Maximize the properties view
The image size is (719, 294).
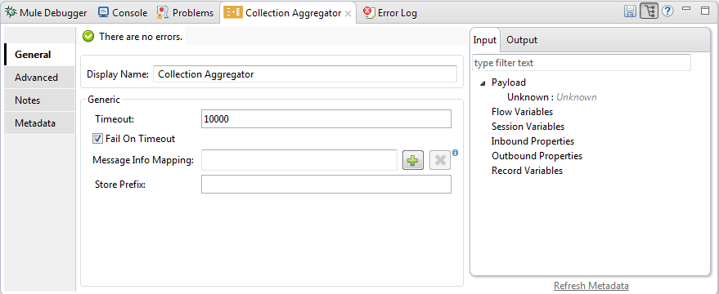coord(705,11)
